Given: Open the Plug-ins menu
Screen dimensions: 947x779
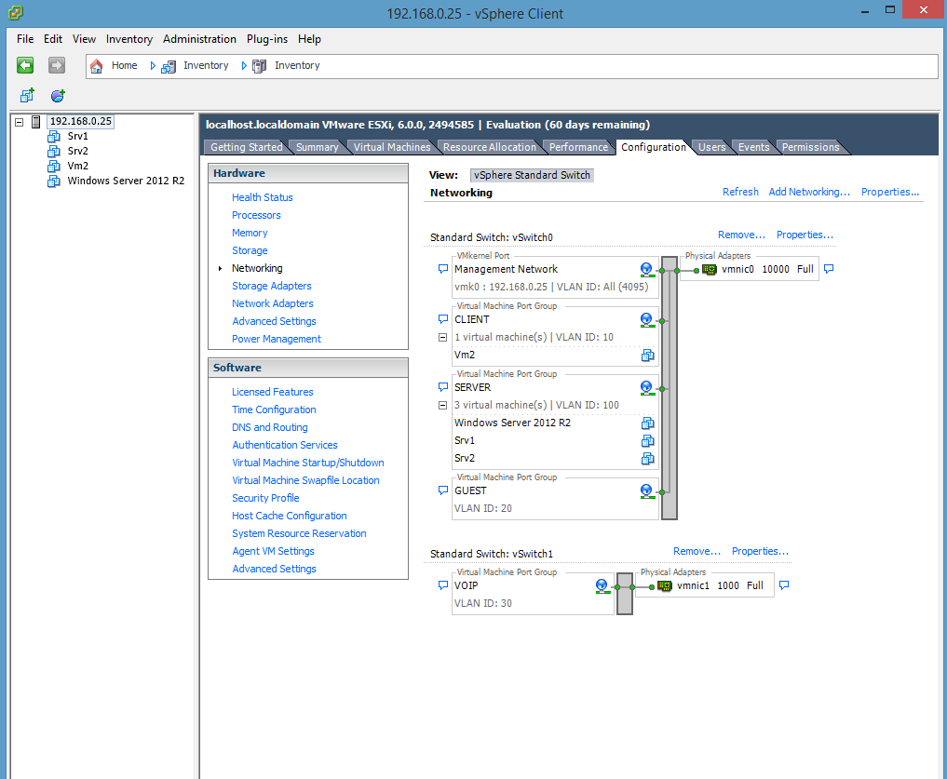Looking at the screenshot, I should pyautogui.click(x=267, y=39).
